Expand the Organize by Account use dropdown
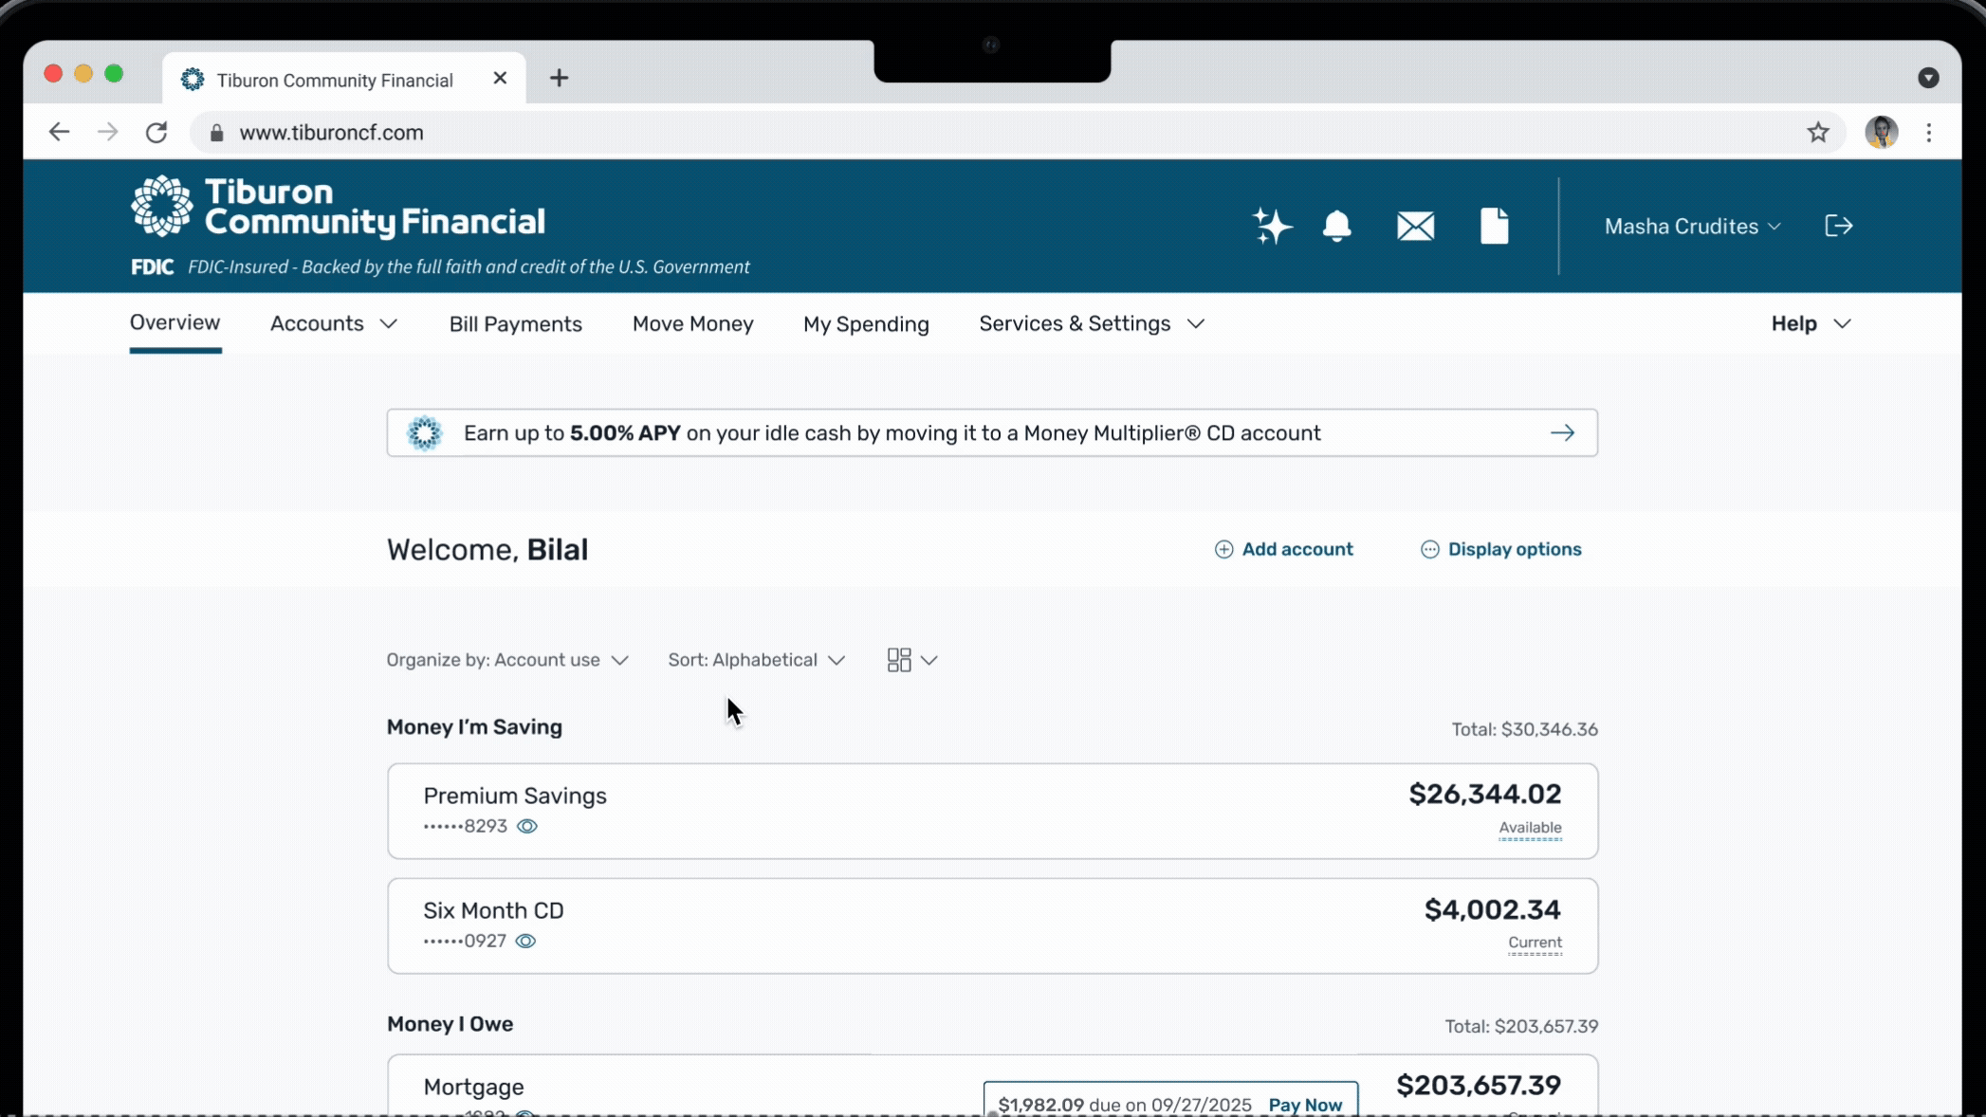The width and height of the screenshot is (1986, 1117). click(x=507, y=660)
